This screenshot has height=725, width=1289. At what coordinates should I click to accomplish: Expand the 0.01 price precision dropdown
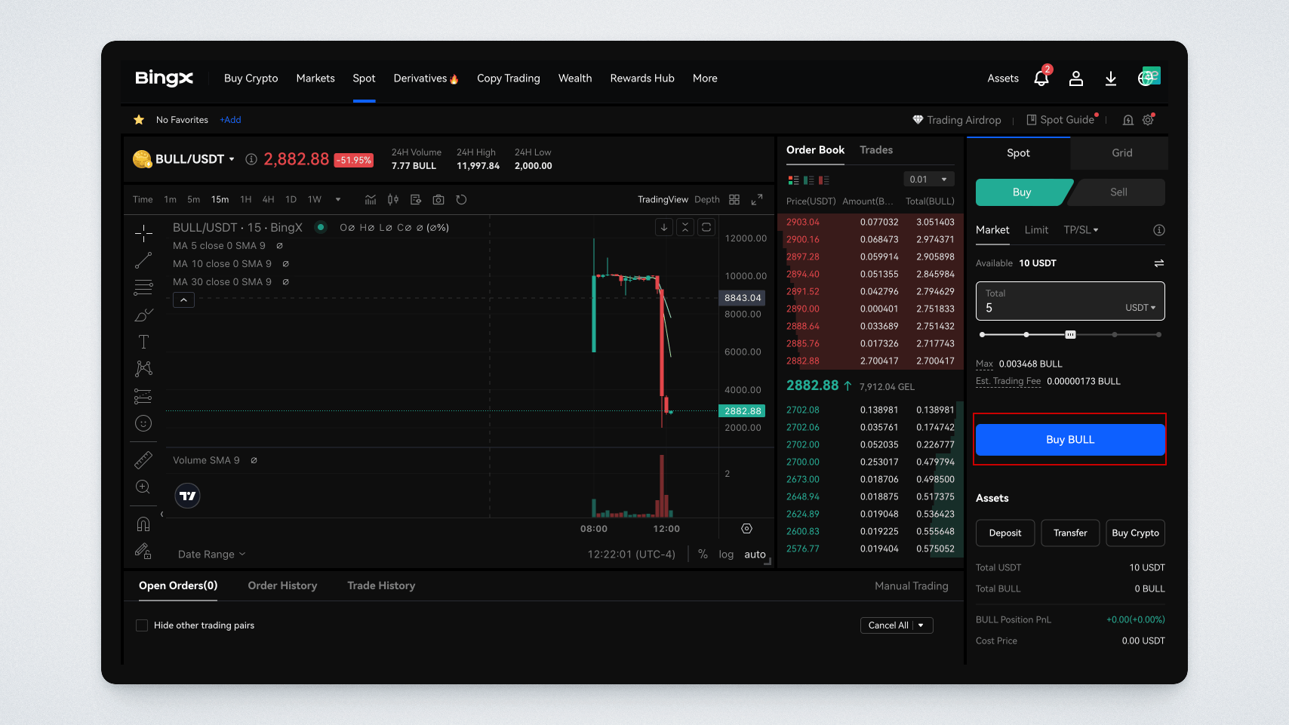pyautogui.click(x=929, y=180)
